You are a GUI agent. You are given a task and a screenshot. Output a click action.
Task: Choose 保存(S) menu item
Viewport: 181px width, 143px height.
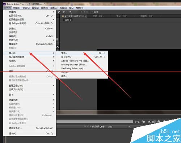pyautogui.click(x=30, y=36)
